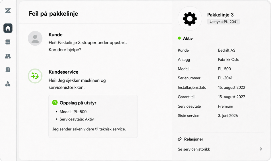
Task: Click the Feil på pakkelinje ticket title
Action: (53, 14)
